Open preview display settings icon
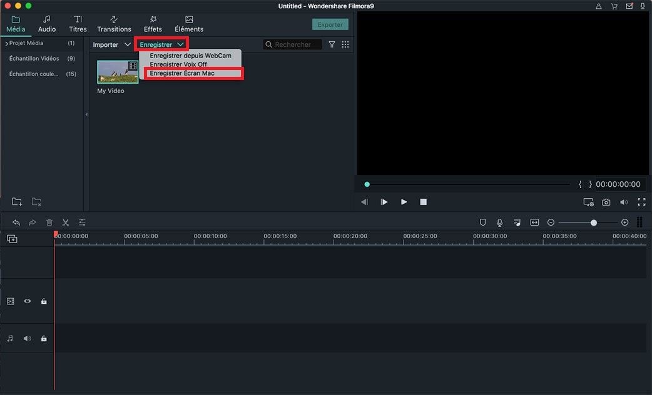 (x=588, y=202)
